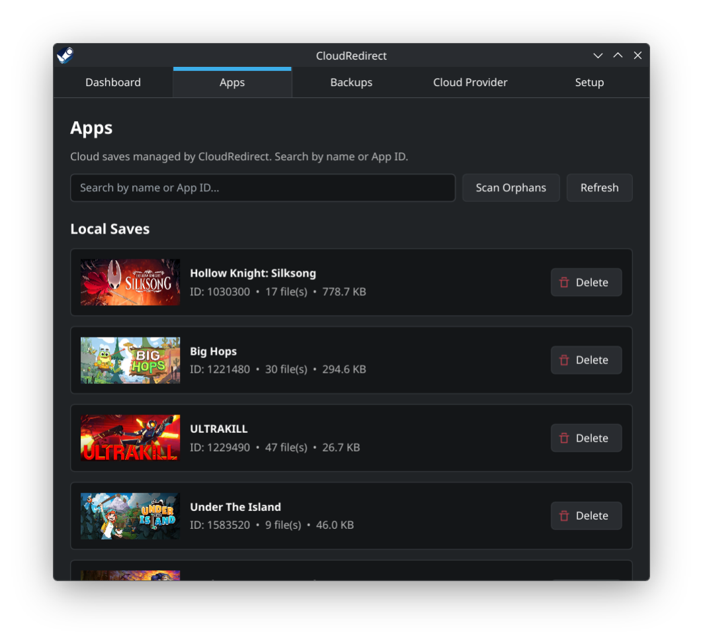703x644 pixels.
Task: Click the Apps page heading
Action: click(x=91, y=129)
